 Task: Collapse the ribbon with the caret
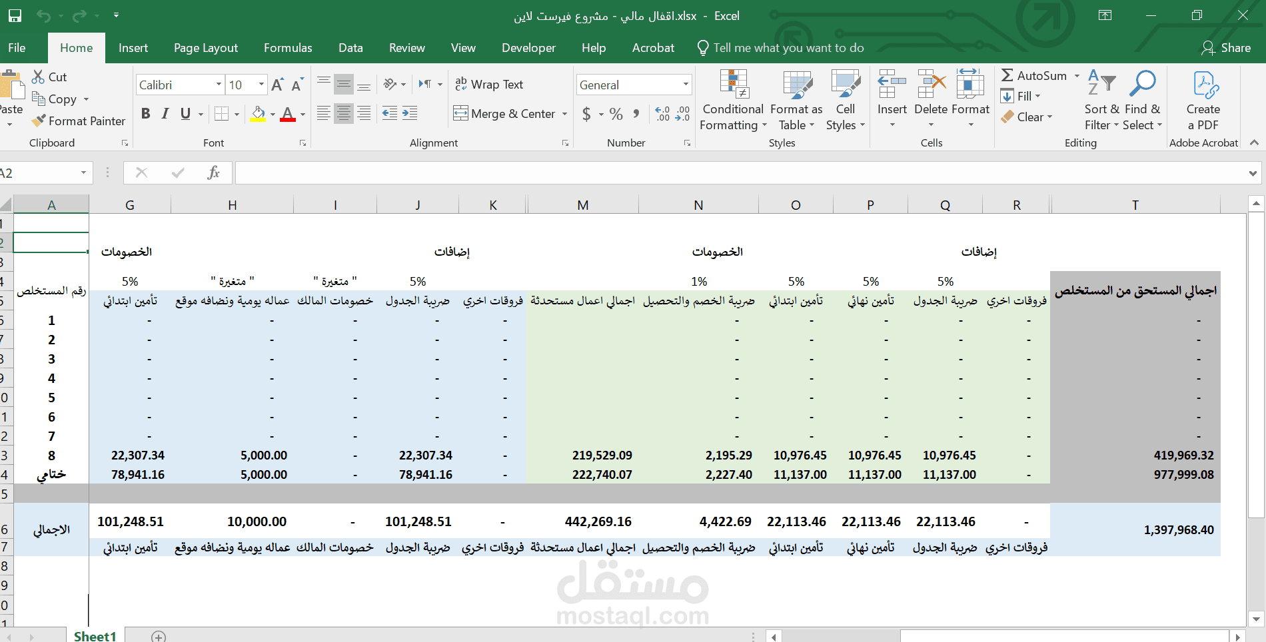click(1254, 143)
